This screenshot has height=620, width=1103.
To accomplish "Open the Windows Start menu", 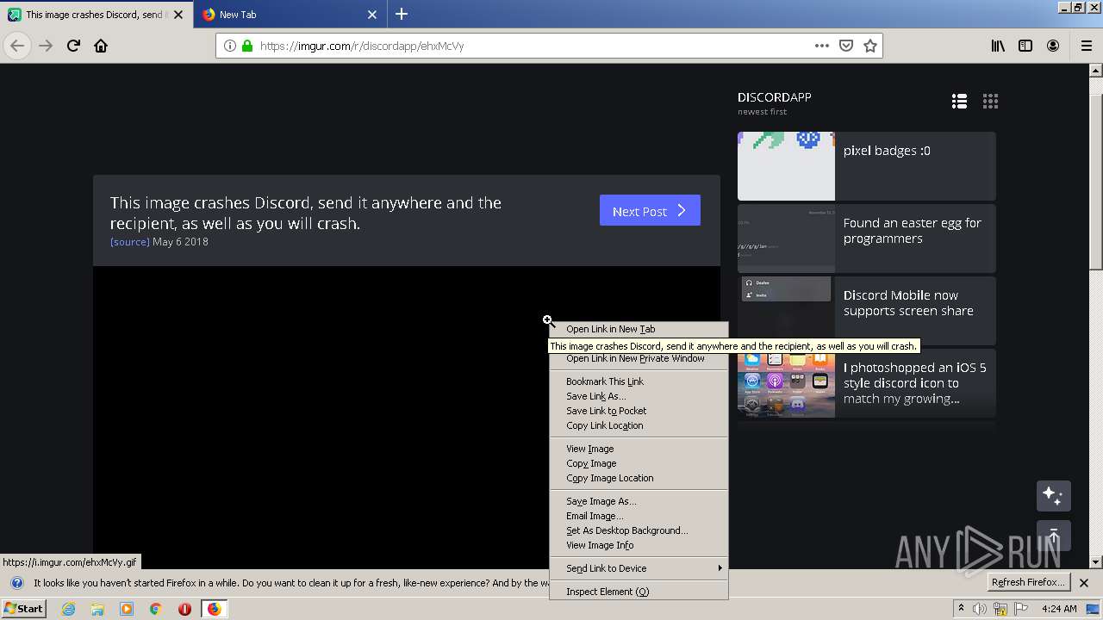I will [x=24, y=609].
